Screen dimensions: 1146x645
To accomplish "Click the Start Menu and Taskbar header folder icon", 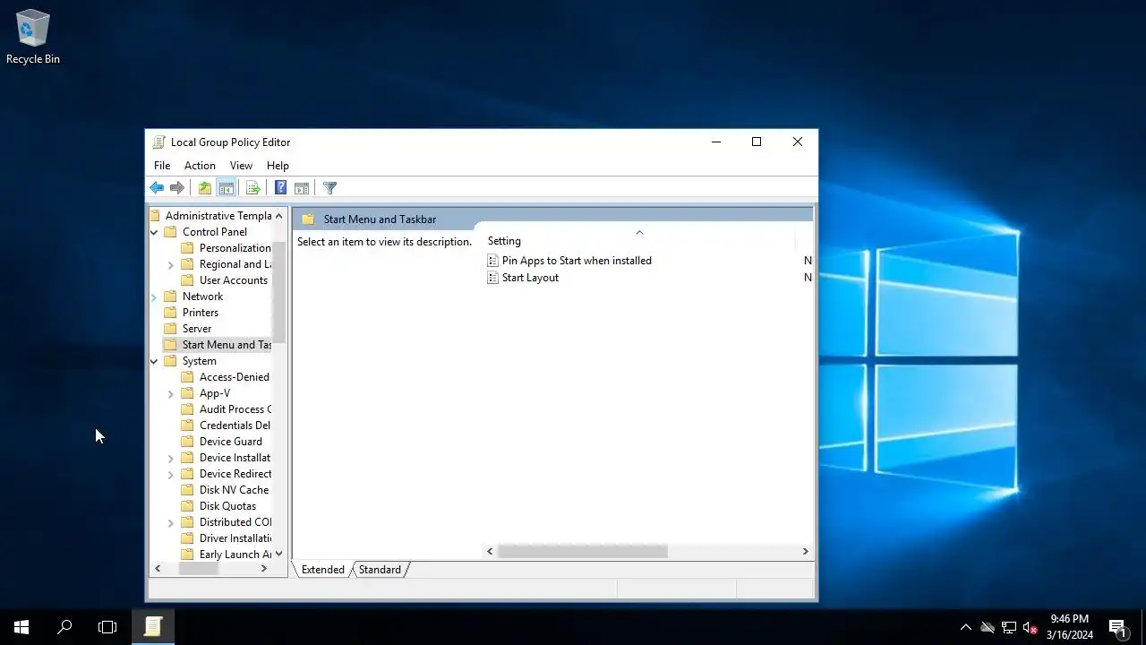I will [x=308, y=219].
